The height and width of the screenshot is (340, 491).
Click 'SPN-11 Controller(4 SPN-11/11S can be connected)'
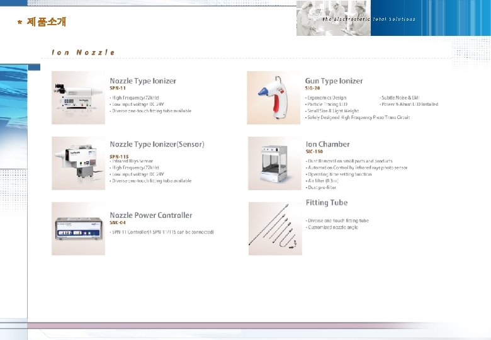point(162,232)
